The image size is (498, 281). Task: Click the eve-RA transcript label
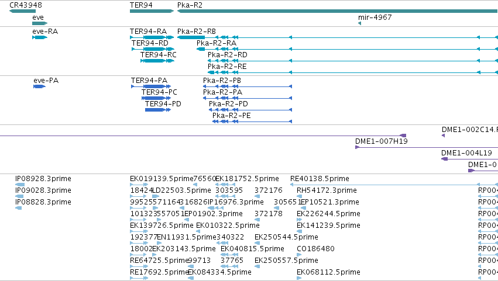click(45, 32)
